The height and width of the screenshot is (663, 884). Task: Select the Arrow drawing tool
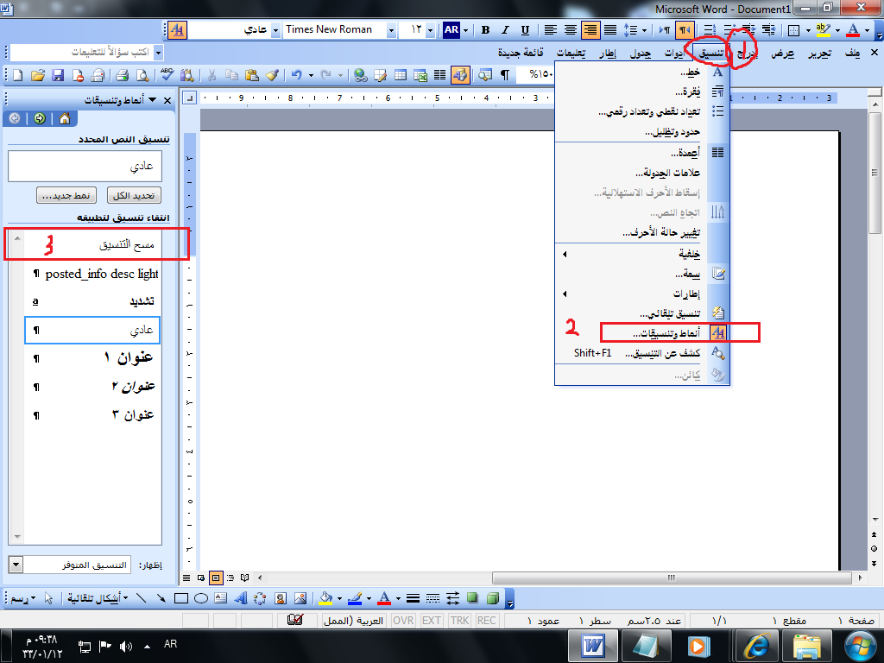161,598
